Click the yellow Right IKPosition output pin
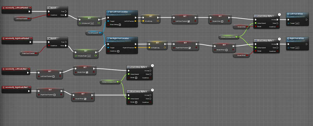 tap(135, 48)
